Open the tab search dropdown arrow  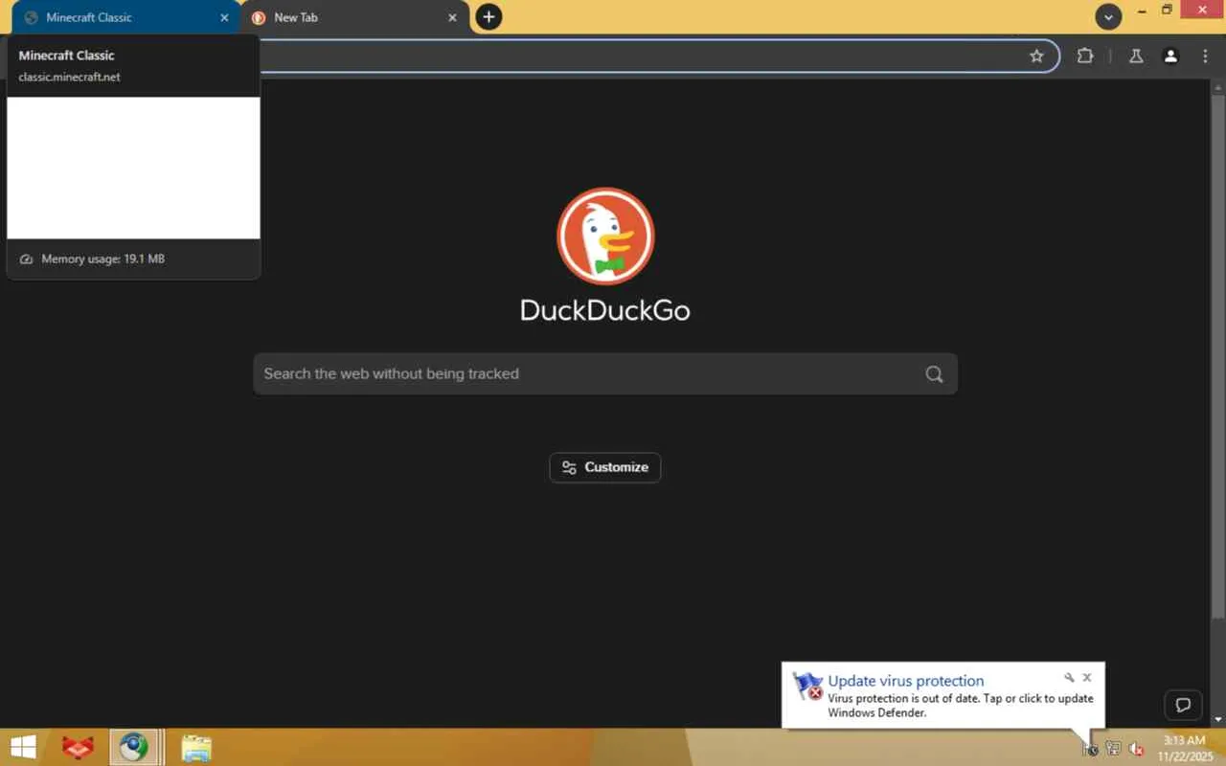click(1108, 16)
